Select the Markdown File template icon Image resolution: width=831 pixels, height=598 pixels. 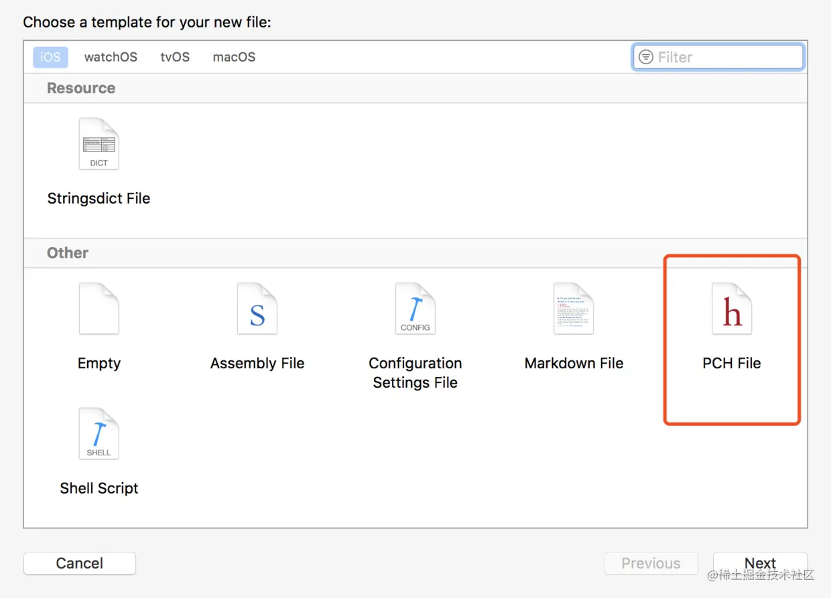(574, 308)
